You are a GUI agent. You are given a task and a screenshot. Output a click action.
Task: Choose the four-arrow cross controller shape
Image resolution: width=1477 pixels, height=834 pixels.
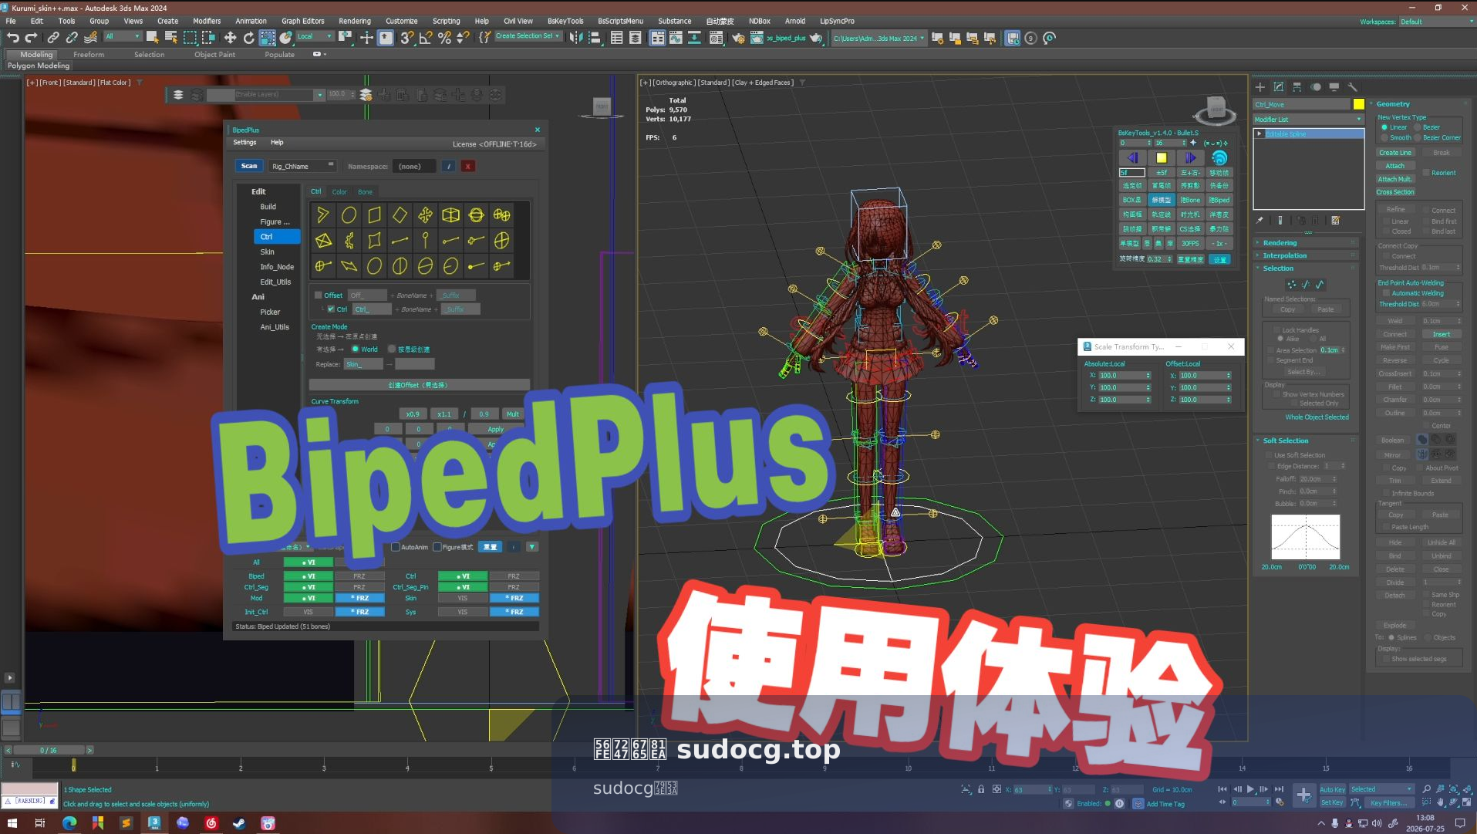click(425, 215)
